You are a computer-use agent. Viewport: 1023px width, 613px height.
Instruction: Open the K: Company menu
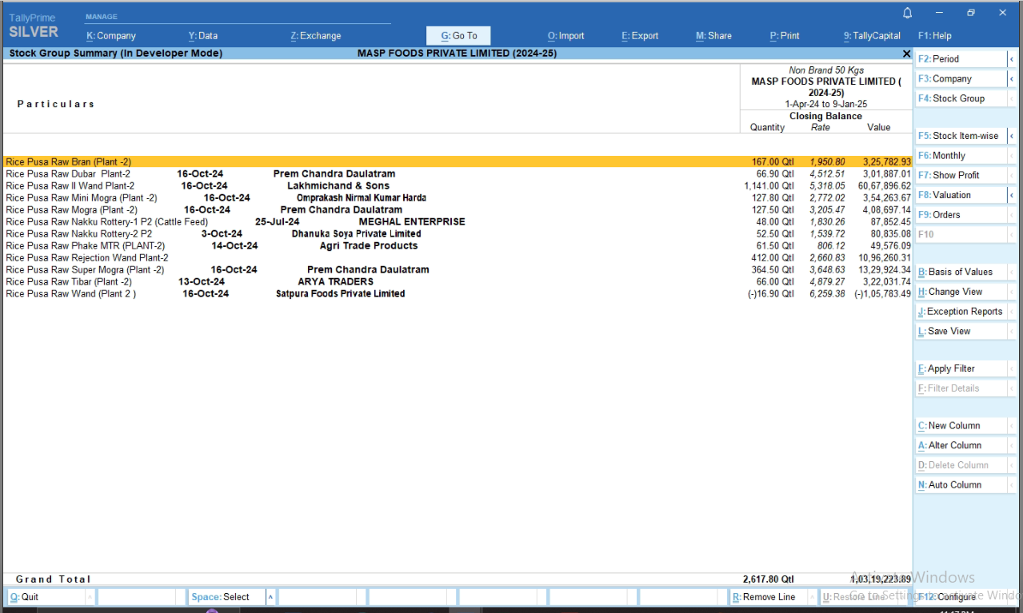111,36
